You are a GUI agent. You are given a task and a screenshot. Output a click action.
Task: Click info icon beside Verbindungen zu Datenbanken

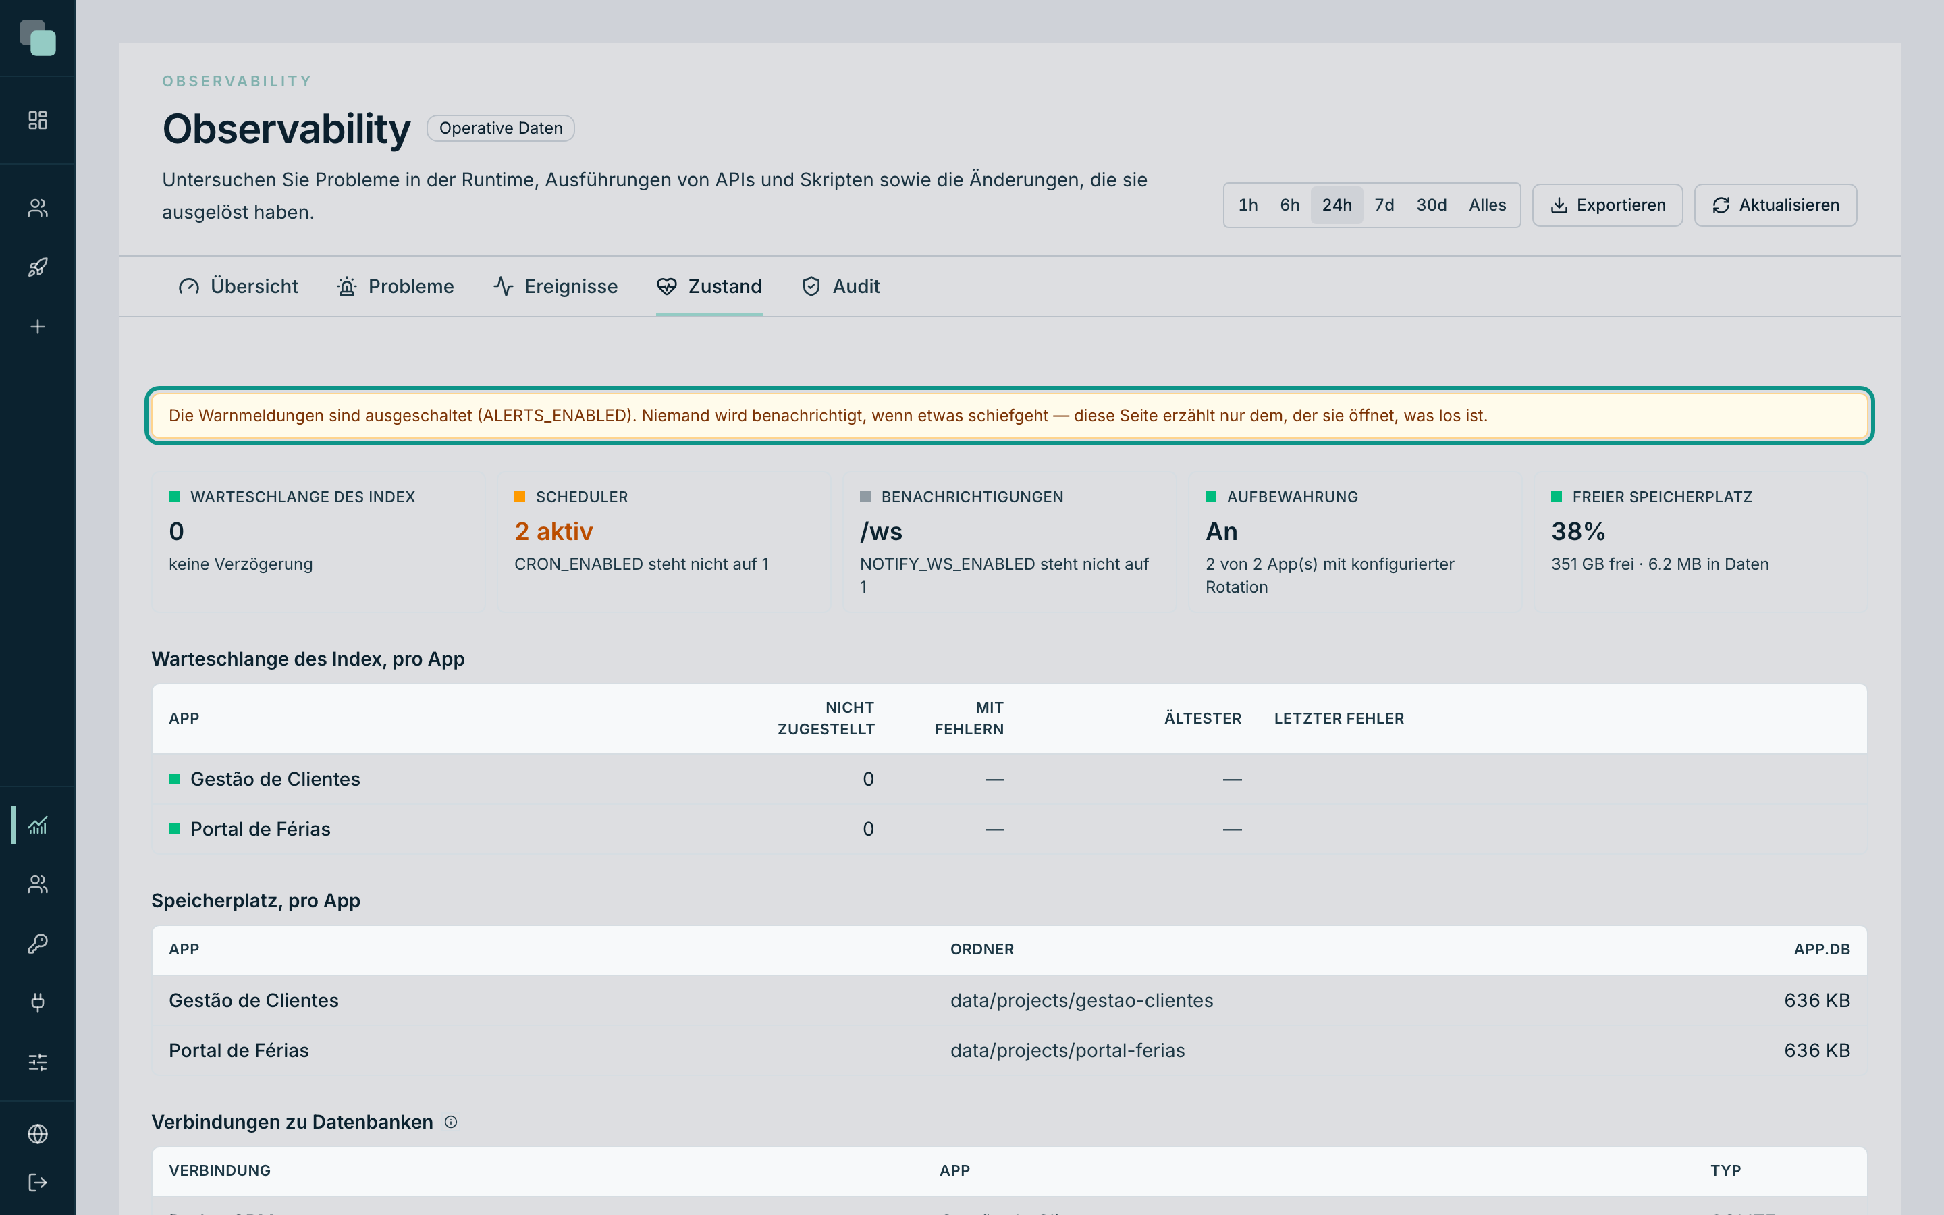coord(451,1122)
